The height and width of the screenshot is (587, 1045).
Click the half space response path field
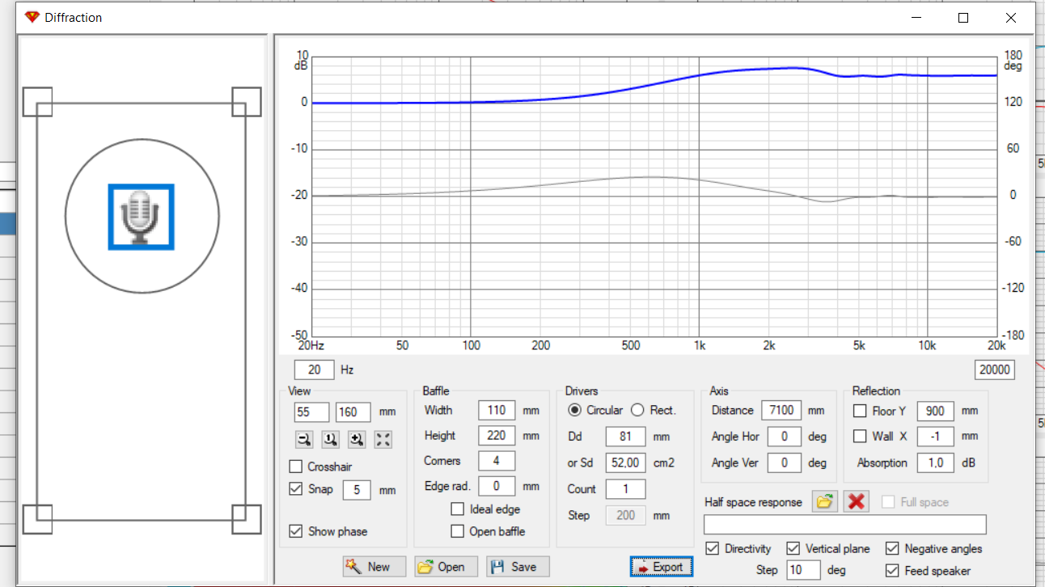coord(845,524)
